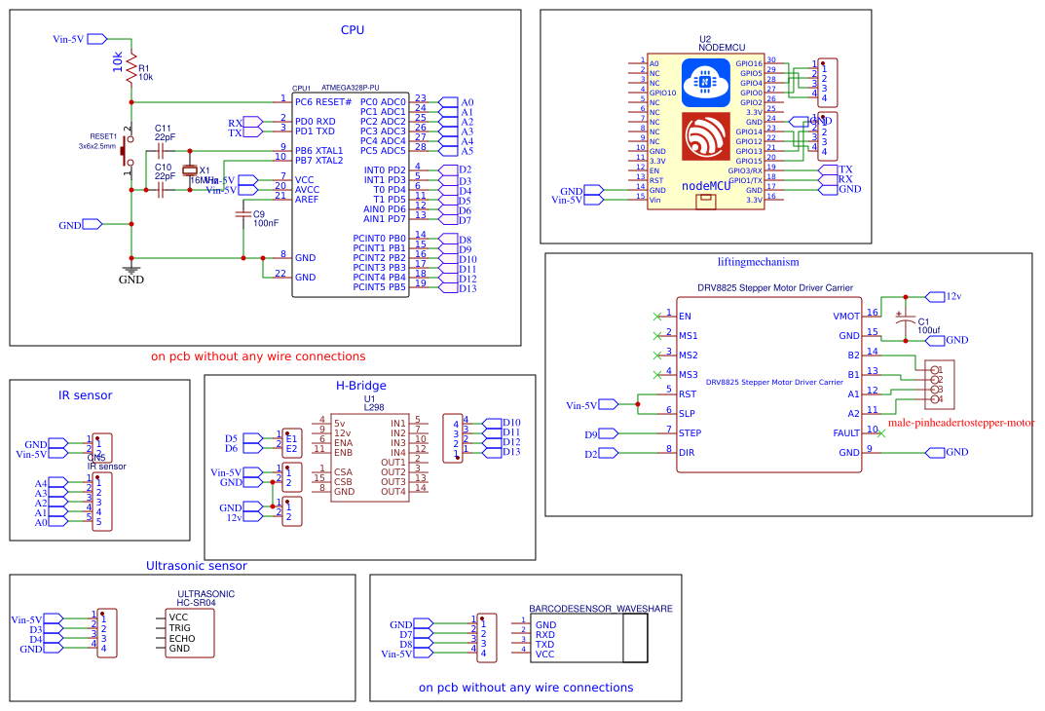Click the blue cloud logo on NodeMCU
Viewport: 1045px width, 711px height.
tap(706, 84)
